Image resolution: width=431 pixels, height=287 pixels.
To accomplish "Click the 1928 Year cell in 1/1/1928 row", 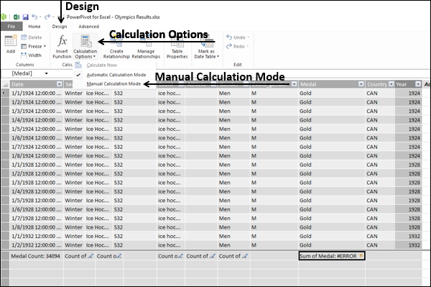I will click(408, 165).
